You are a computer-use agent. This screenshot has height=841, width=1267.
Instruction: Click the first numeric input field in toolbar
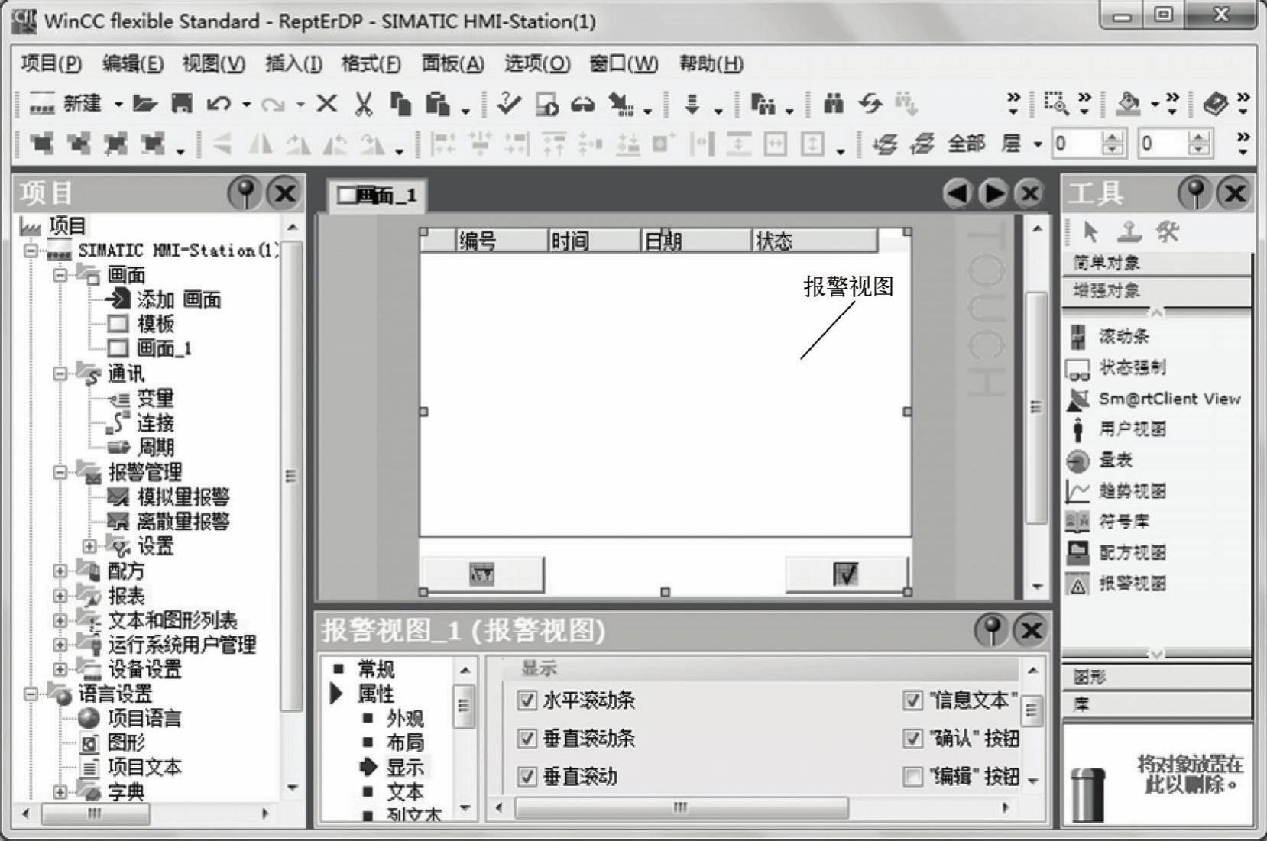(x=1077, y=143)
